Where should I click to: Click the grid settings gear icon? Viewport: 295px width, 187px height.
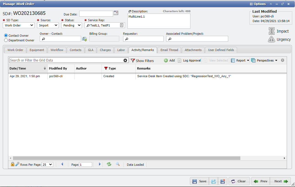[x=283, y=60]
